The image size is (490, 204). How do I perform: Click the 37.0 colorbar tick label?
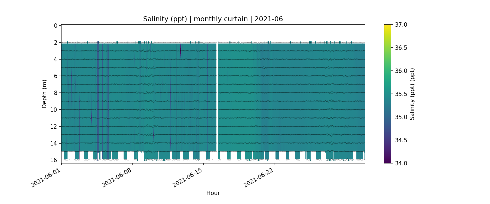[x=401, y=25]
